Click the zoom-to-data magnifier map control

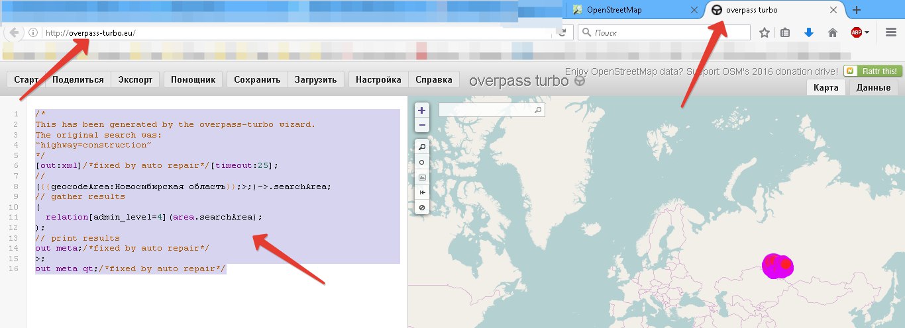[x=422, y=147]
